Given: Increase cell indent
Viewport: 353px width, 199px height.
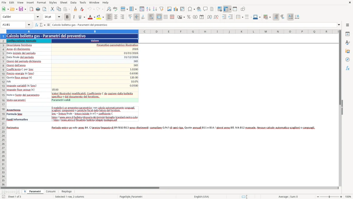Looking at the screenshot, I should coord(224,17).
